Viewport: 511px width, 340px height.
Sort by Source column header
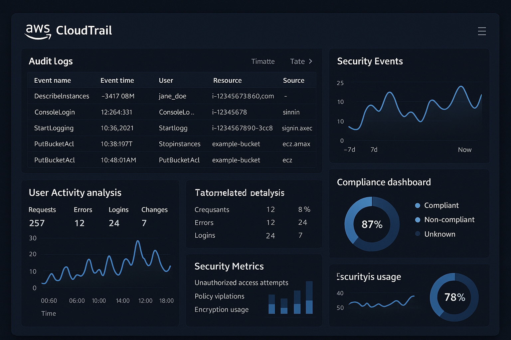(x=294, y=80)
